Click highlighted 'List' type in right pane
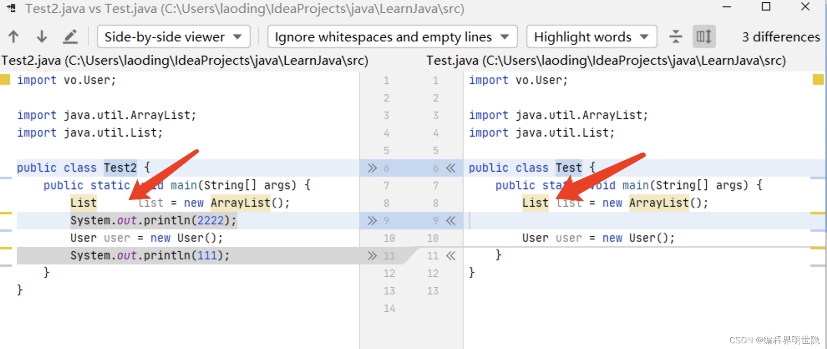Screen dimensions: 827x349 point(535,203)
